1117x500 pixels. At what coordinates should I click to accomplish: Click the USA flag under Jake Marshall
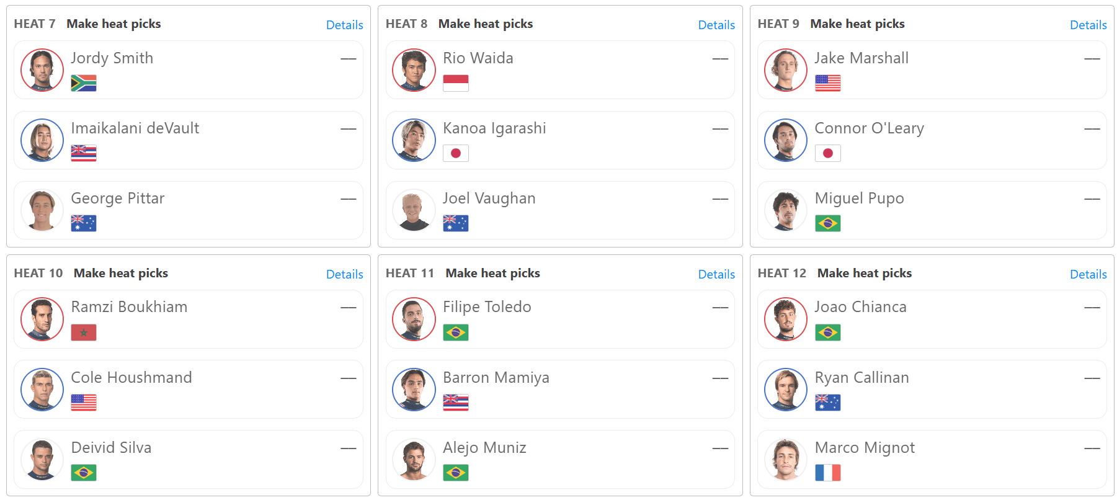(828, 83)
